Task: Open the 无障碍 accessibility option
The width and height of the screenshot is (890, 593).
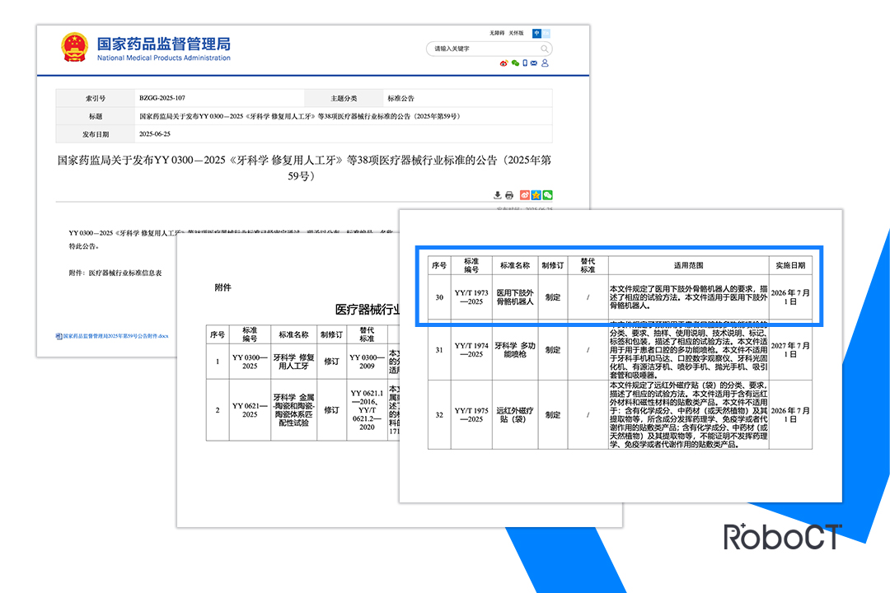Action: [x=497, y=33]
